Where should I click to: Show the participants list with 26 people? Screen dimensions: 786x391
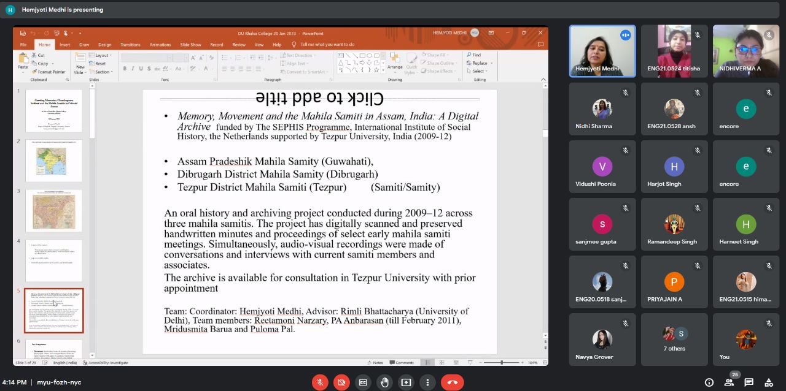point(729,382)
